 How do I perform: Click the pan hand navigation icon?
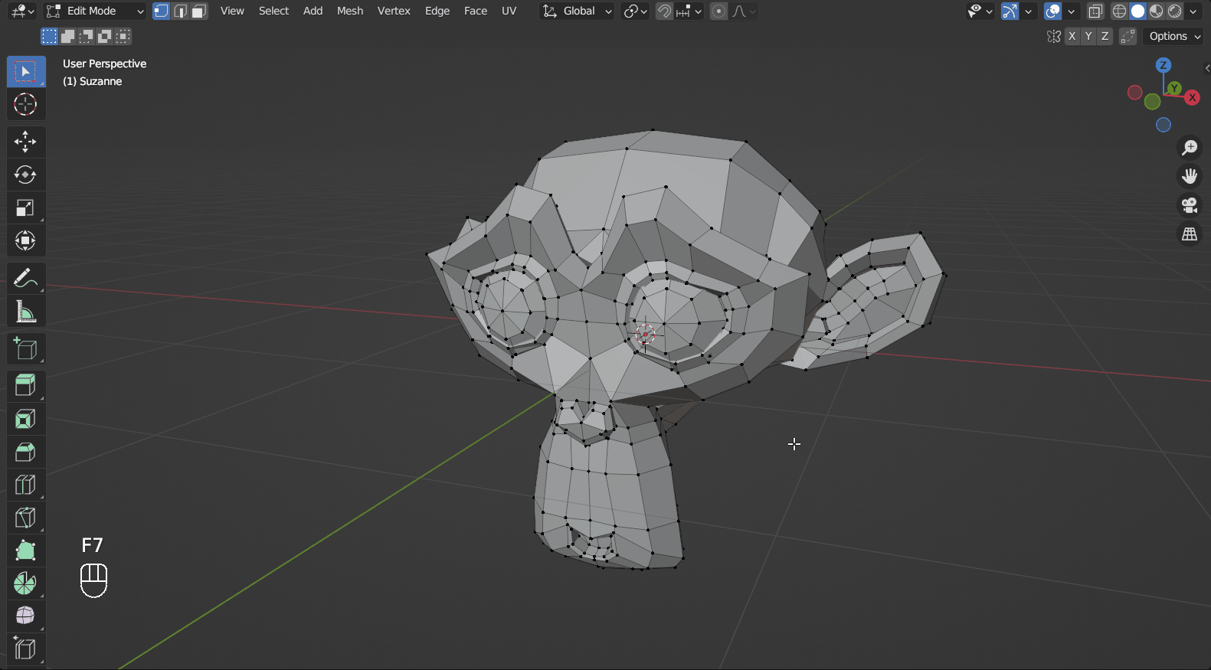[x=1190, y=176]
